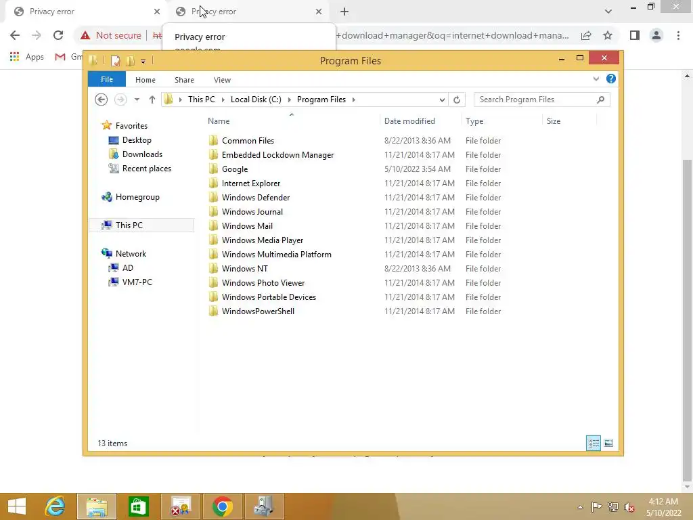Open Windows Start button
693x520 pixels.
[17, 506]
